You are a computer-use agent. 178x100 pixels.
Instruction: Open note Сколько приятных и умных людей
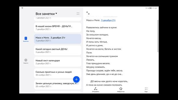(x=58, y=73)
